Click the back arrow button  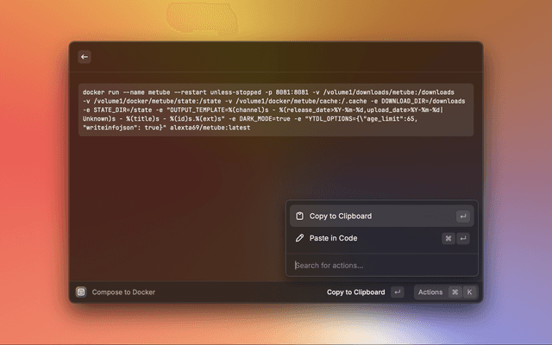(85, 57)
